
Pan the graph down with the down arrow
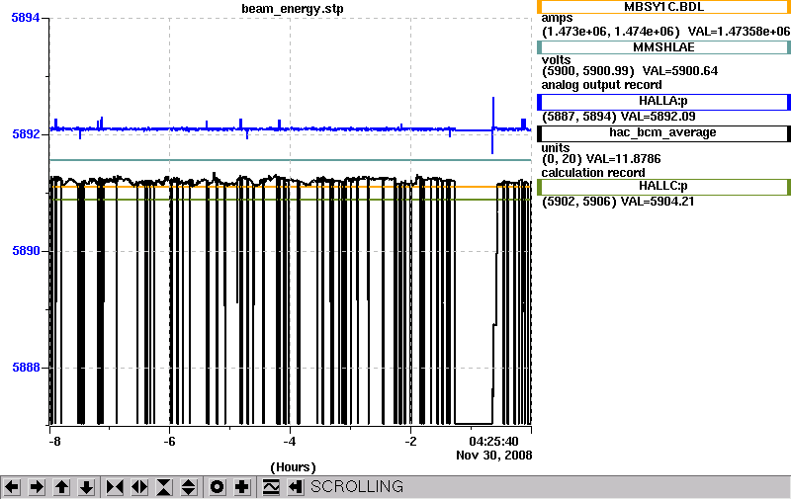tap(87, 487)
